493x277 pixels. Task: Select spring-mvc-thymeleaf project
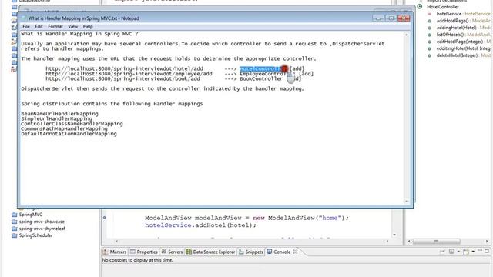(x=42, y=229)
